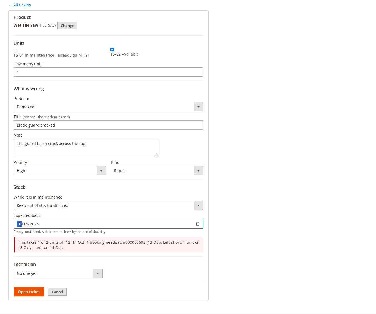376x314 pixels.
Task: Open the Repair kind select box
Action: (157, 171)
